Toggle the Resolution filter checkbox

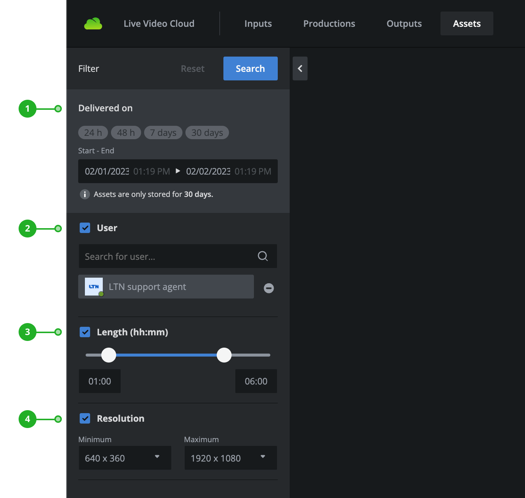(x=85, y=418)
